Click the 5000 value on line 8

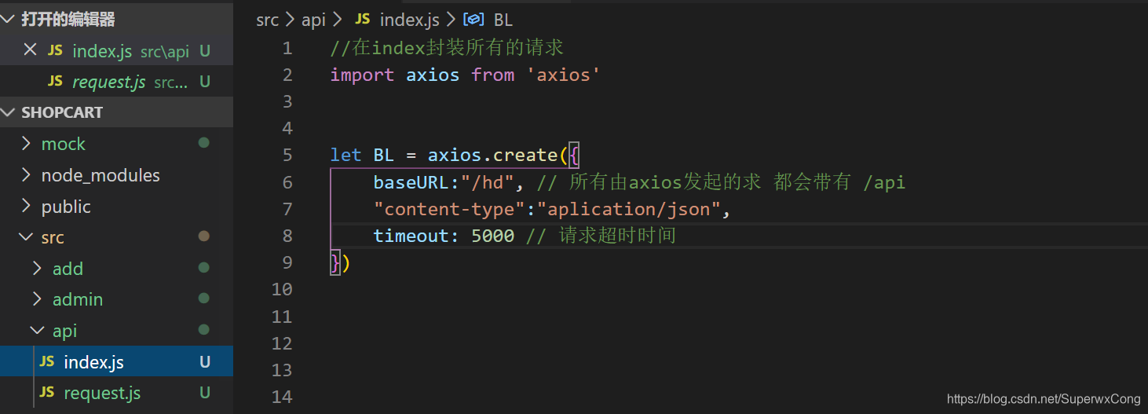pos(492,236)
